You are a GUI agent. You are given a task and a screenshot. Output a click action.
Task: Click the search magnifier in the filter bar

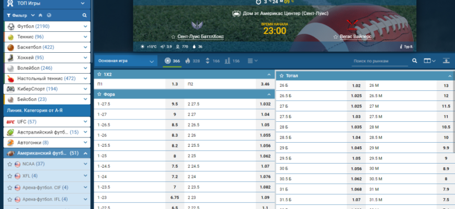click(84, 15)
